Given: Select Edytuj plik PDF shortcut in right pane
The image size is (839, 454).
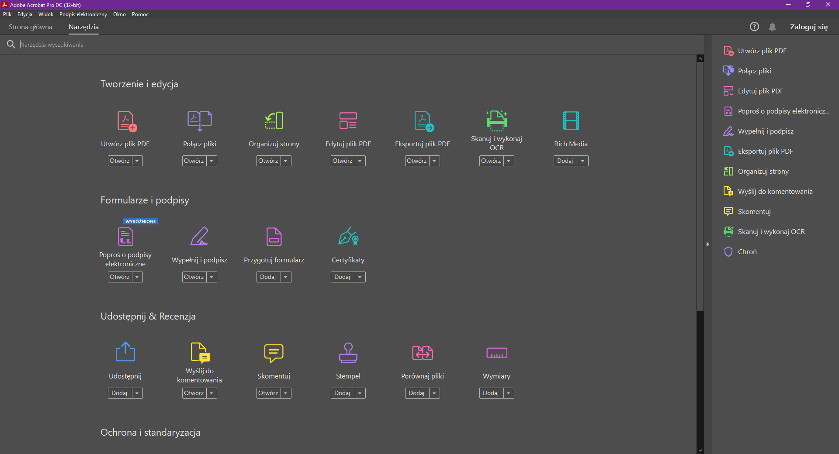Looking at the screenshot, I should [x=753, y=91].
